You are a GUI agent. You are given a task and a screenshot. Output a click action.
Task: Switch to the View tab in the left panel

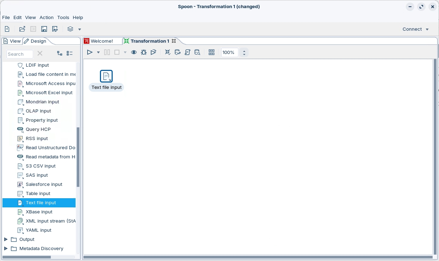[x=12, y=41]
